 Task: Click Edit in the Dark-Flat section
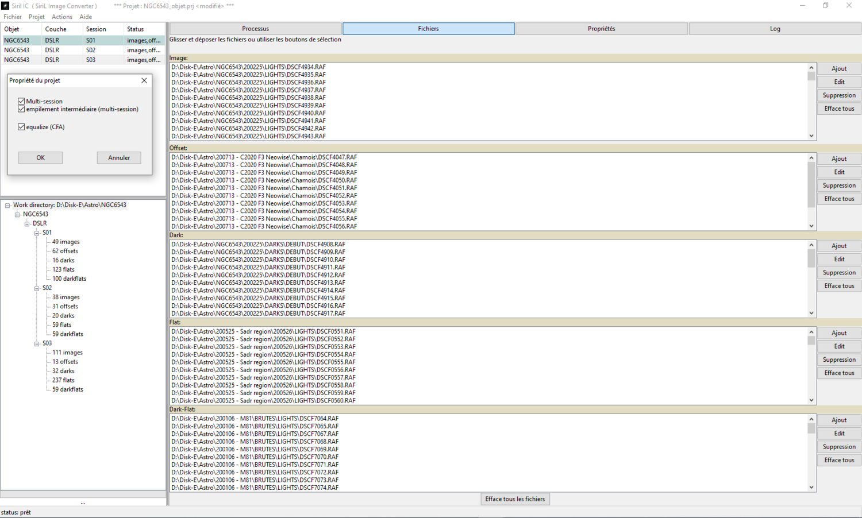coord(839,434)
